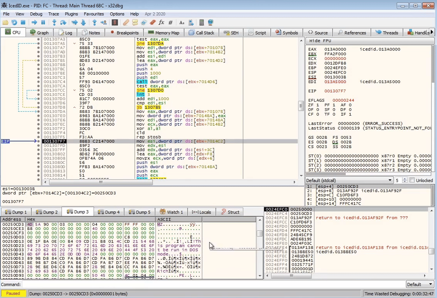Click the Hide FPU button
The image size is (437, 298).
pos(320,41)
